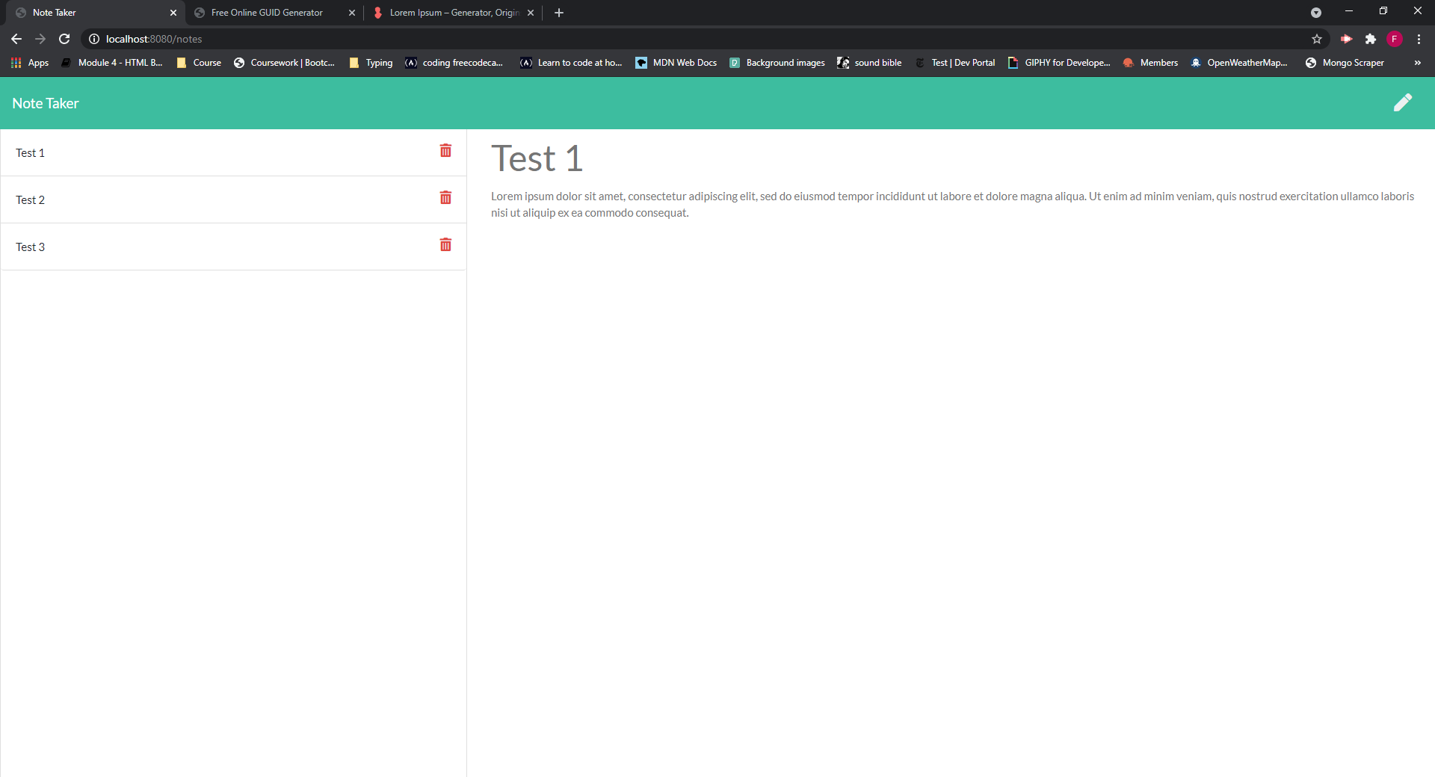This screenshot has width=1435, height=777.
Task: Open Background images bookmark
Action: pos(777,63)
